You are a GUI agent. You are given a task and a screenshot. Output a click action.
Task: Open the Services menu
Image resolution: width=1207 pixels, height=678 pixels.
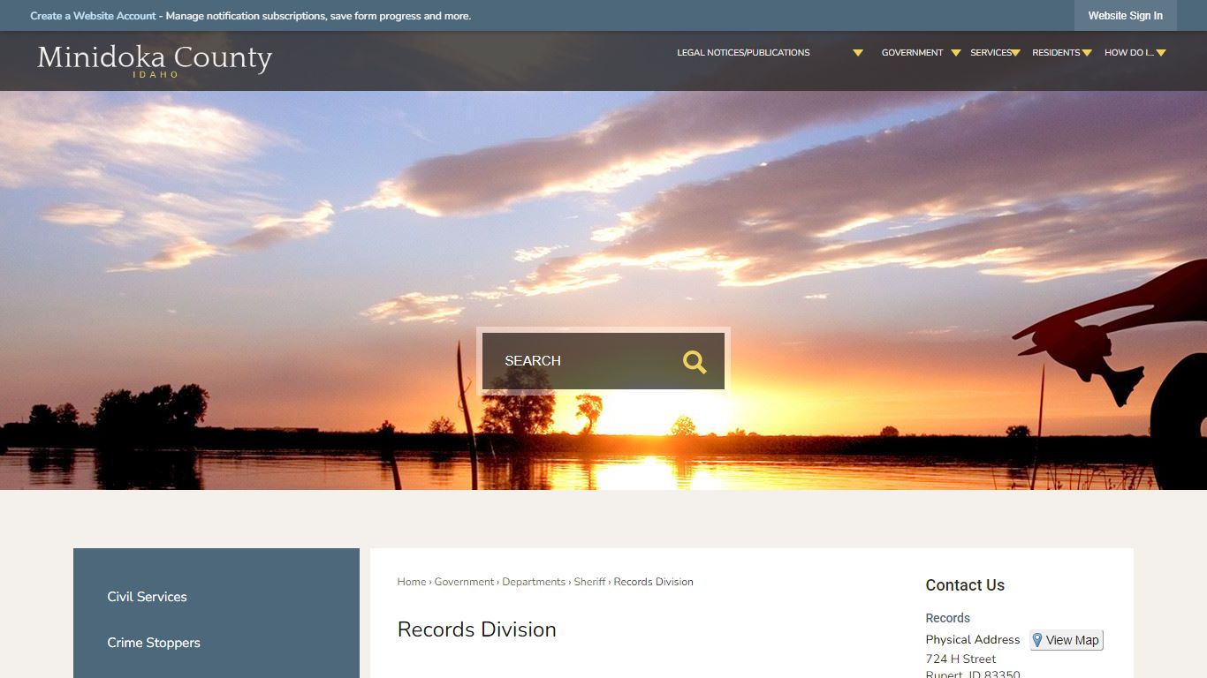coord(991,53)
